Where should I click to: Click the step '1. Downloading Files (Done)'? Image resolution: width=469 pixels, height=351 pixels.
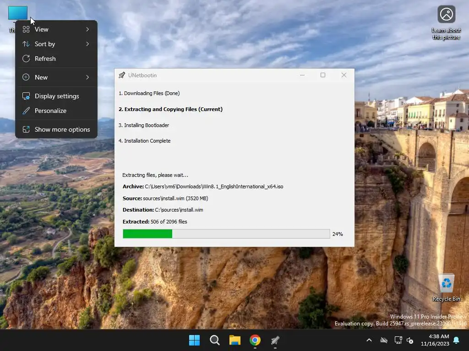(x=149, y=93)
